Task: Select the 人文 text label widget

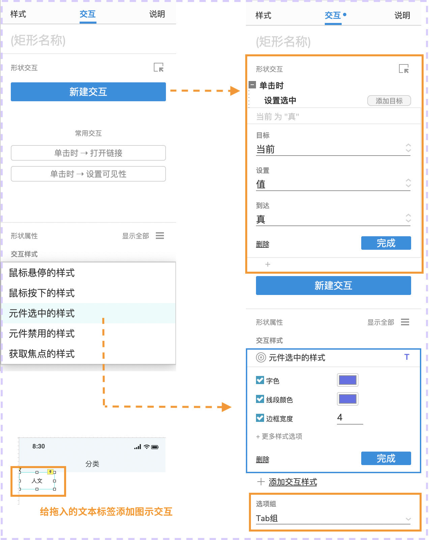Action: coord(37,481)
